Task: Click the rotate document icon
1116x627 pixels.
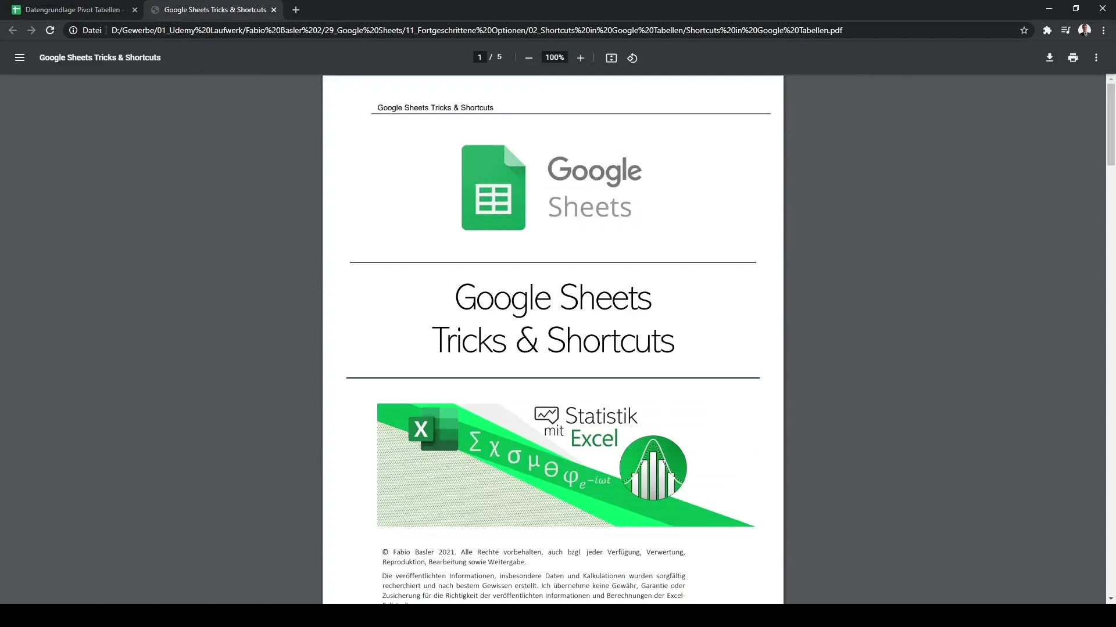Action: [x=633, y=57]
